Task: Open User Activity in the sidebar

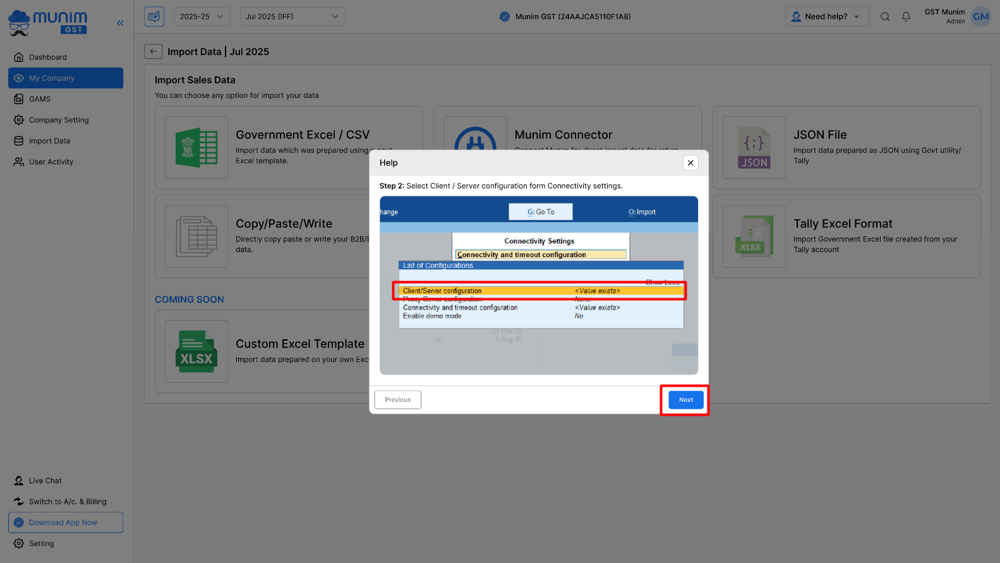Action: (51, 162)
